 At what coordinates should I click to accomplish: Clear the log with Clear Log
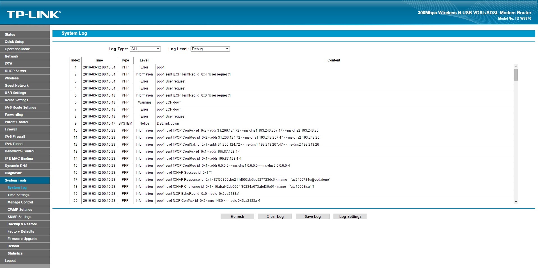click(x=275, y=216)
